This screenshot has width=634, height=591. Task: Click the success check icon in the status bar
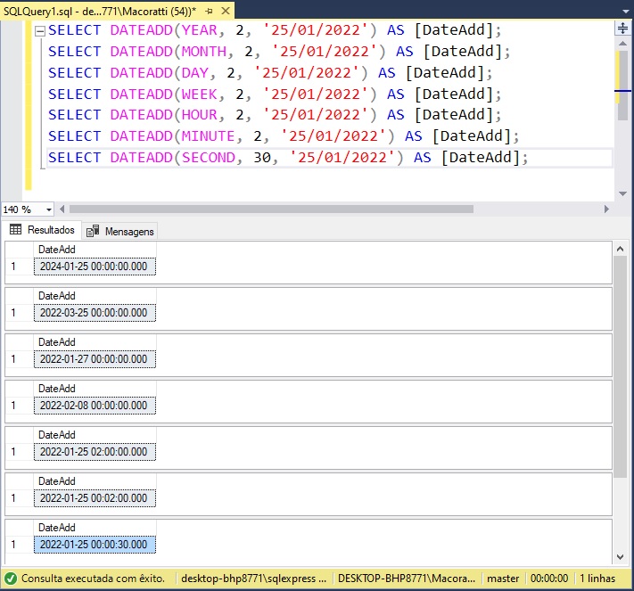point(10,579)
